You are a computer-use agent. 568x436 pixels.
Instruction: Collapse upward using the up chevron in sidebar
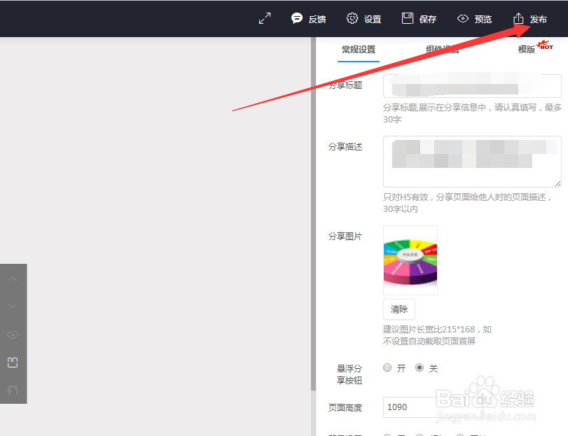coord(13,278)
